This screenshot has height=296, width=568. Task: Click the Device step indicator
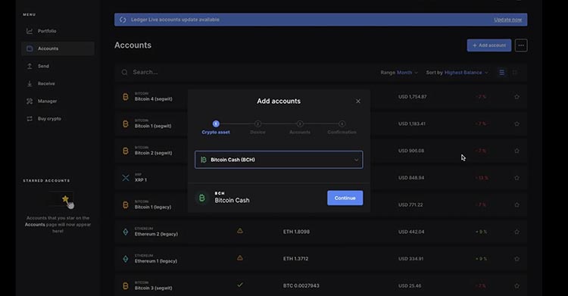click(x=257, y=127)
